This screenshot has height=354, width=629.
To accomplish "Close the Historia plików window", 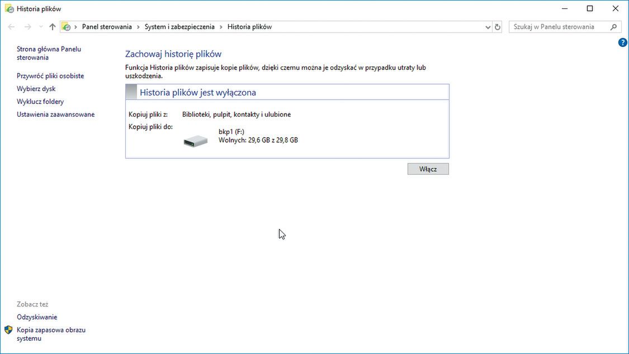I will [x=616, y=8].
